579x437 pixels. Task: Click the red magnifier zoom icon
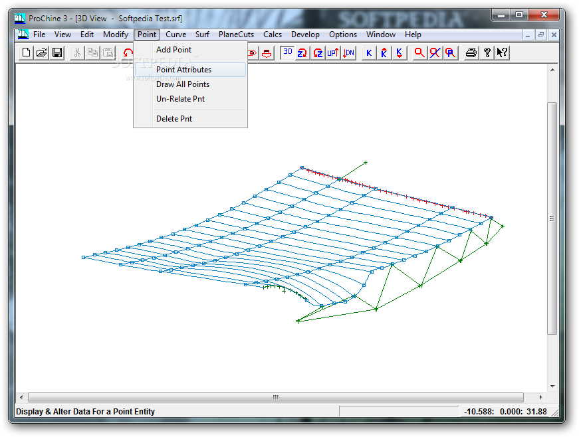point(419,52)
